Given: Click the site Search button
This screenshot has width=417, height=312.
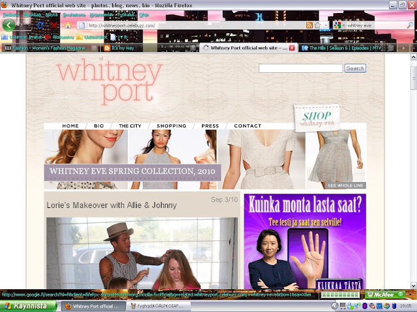Looking at the screenshot, I should [x=355, y=68].
